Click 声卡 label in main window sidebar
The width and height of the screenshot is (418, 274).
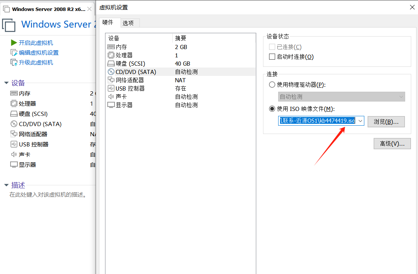tap(25, 154)
